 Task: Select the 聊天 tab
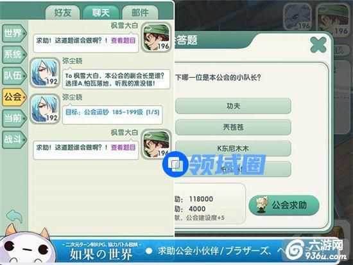(x=101, y=12)
